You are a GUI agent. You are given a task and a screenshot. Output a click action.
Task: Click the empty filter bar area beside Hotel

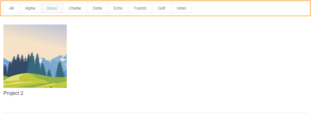pyautogui.click(x=250, y=8)
